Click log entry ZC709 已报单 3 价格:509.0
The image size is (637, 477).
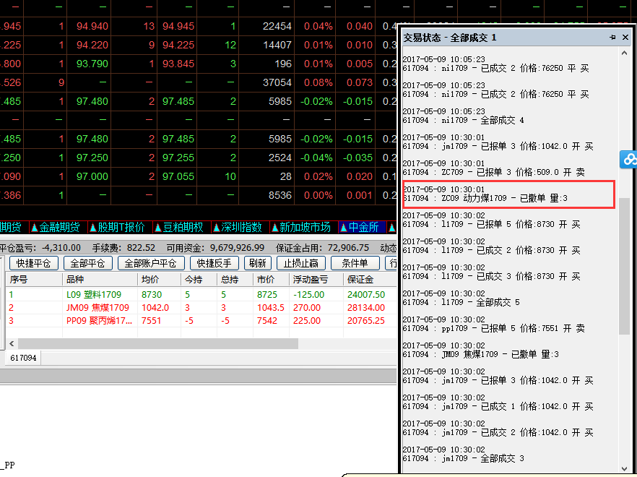[493, 168]
